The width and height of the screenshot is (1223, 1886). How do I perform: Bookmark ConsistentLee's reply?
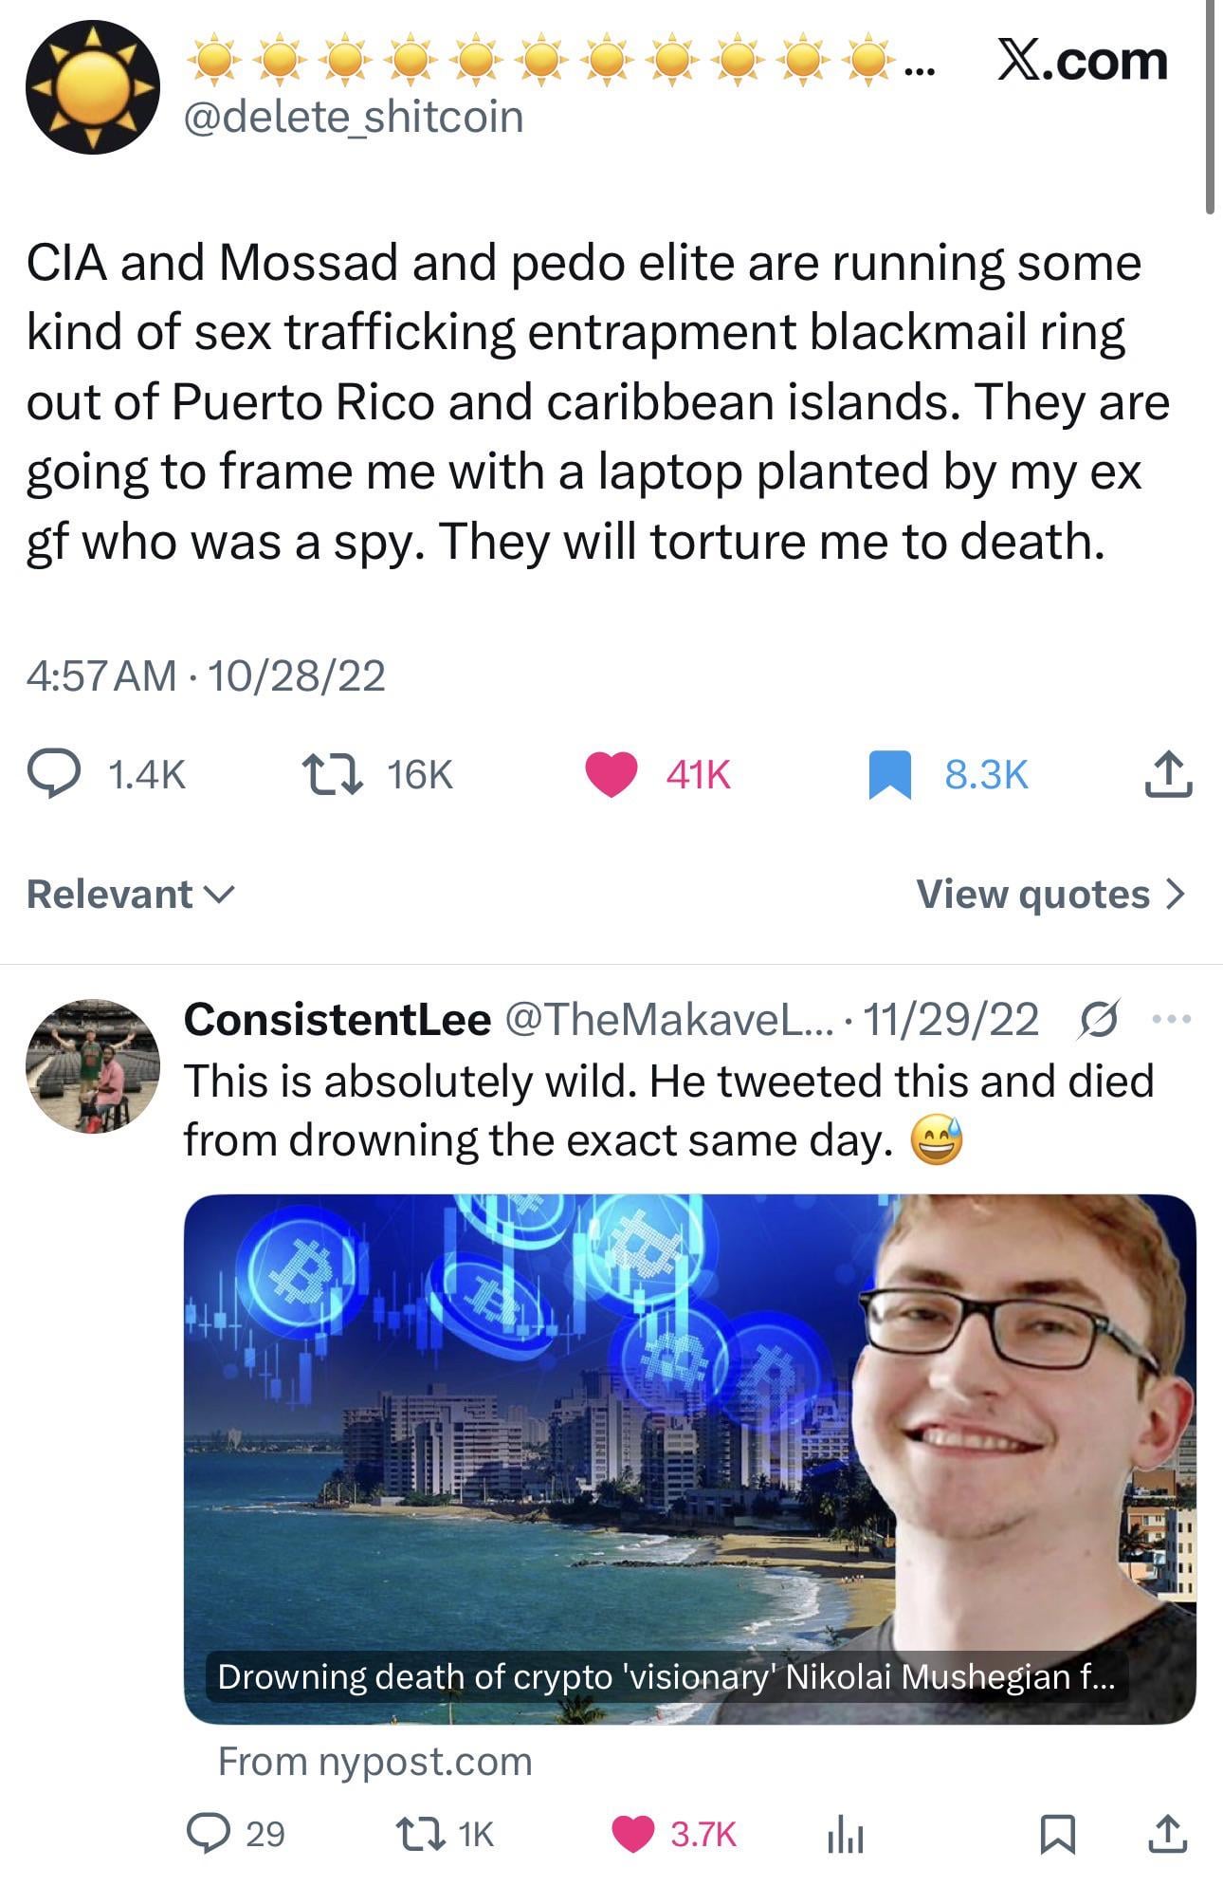[x=1057, y=1833]
